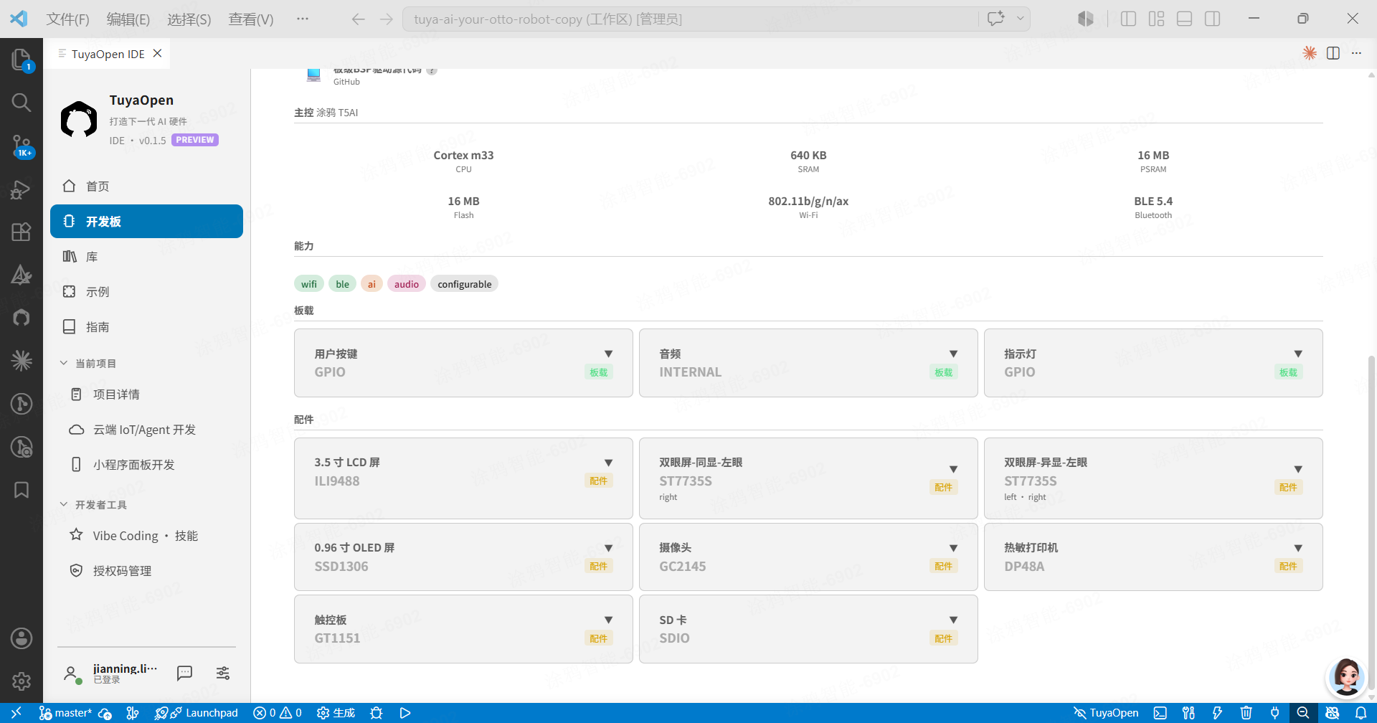Click the starburst icon in editor title bar

tap(1310, 53)
